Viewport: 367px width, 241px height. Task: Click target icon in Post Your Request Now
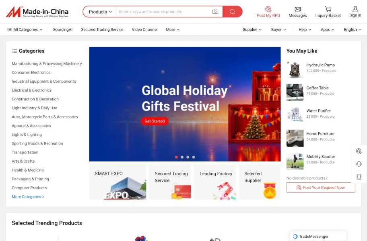pos(299,187)
